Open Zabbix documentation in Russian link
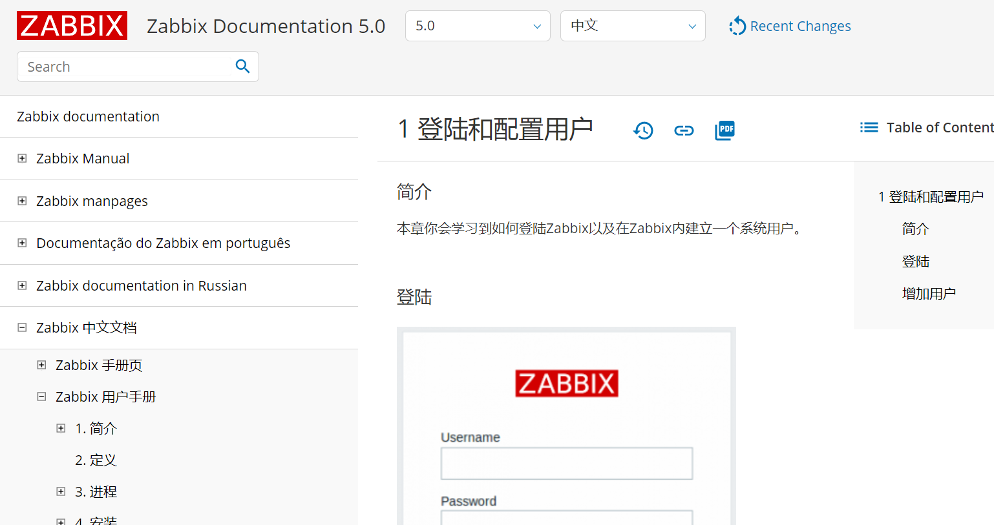 [x=142, y=285]
